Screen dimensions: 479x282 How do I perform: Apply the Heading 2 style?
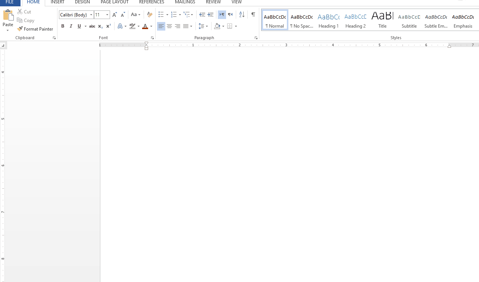pyautogui.click(x=356, y=20)
